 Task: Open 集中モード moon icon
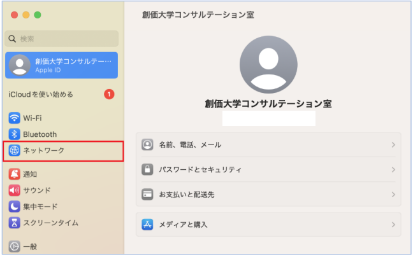(x=14, y=207)
